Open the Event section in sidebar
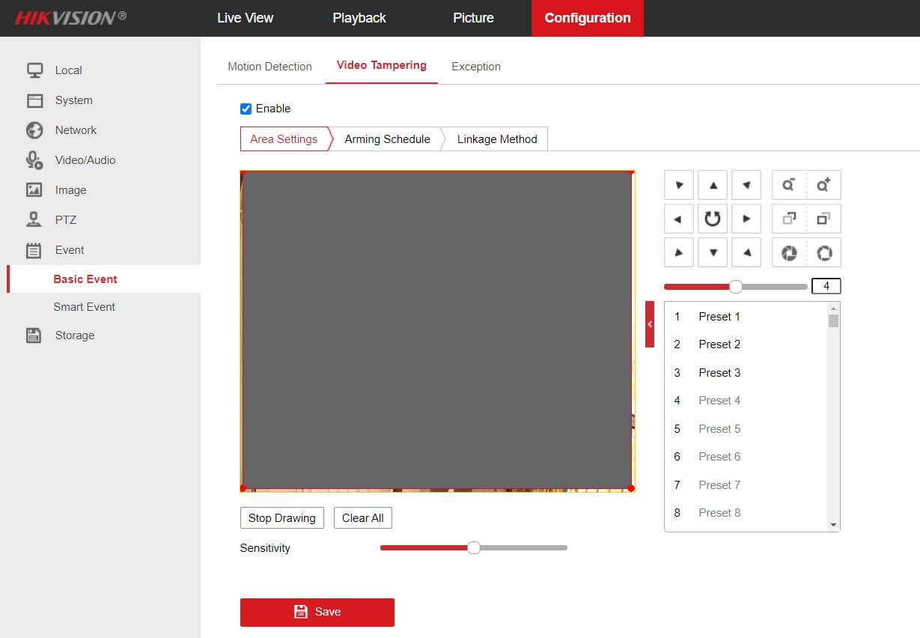This screenshot has height=638, width=920. (x=69, y=250)
